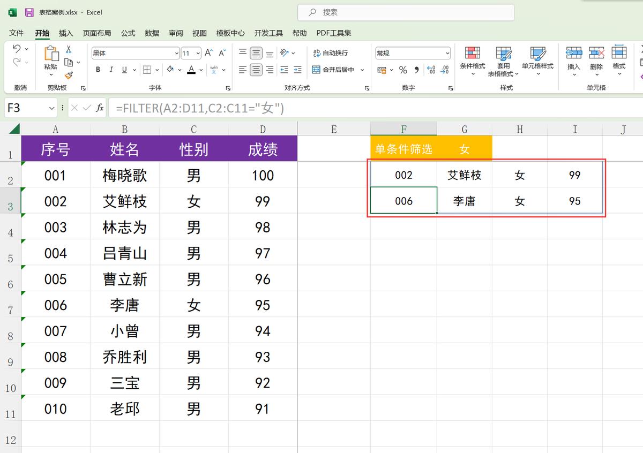Viewport: 643px width, 453px height.
Task: Open the 开发工具 ribbon tab
Action: click(268, 33)
